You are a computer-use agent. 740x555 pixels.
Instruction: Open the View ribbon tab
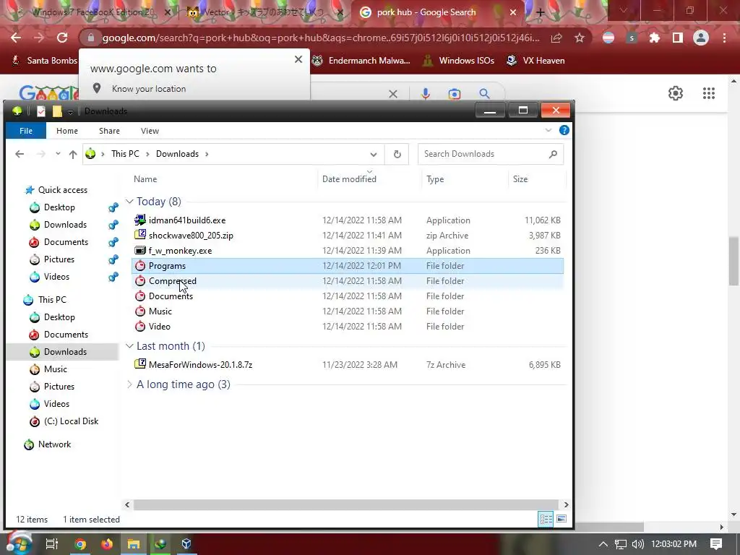150,131
